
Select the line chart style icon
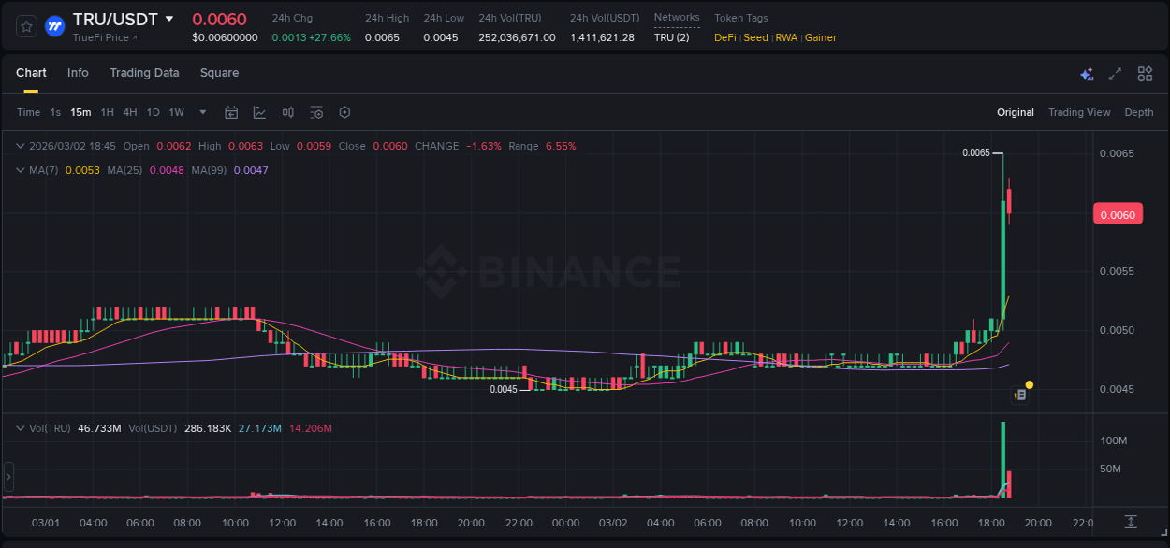pyautogui.click(x=258, y=112)
